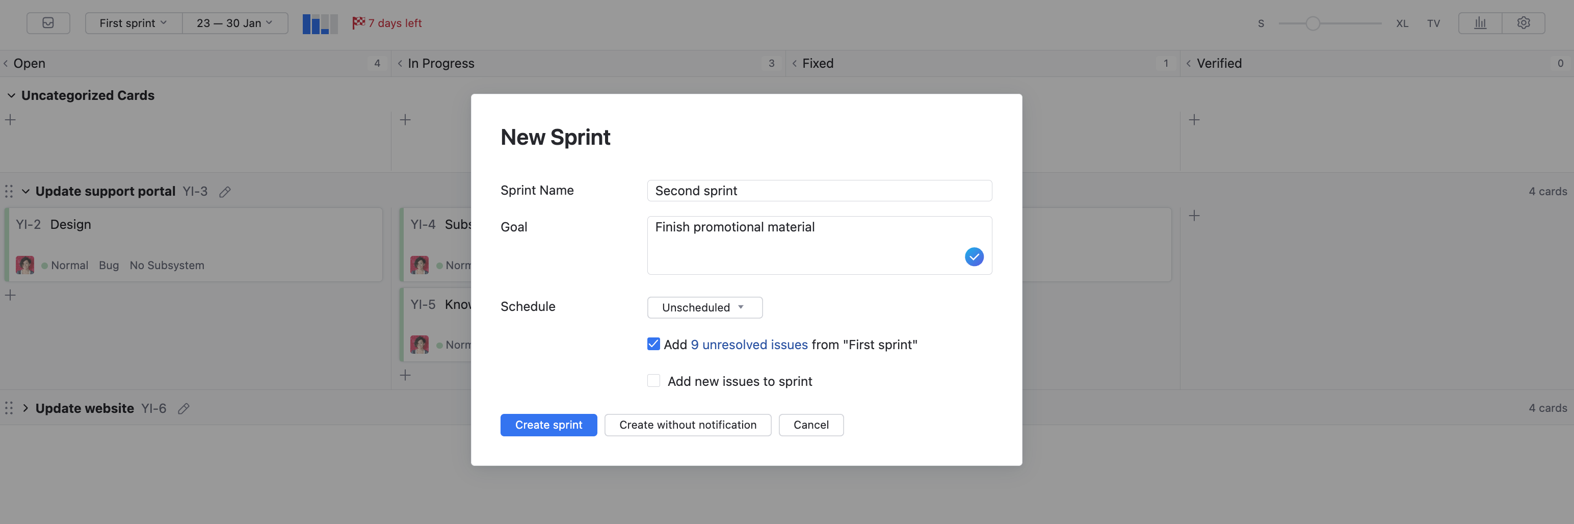Edit "Update support portal" with the pencil icon

point(225,191)
